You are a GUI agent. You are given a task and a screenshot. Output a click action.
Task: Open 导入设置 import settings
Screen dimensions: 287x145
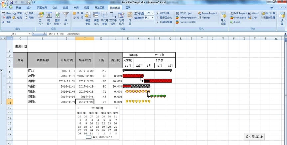tap(223, 19)
